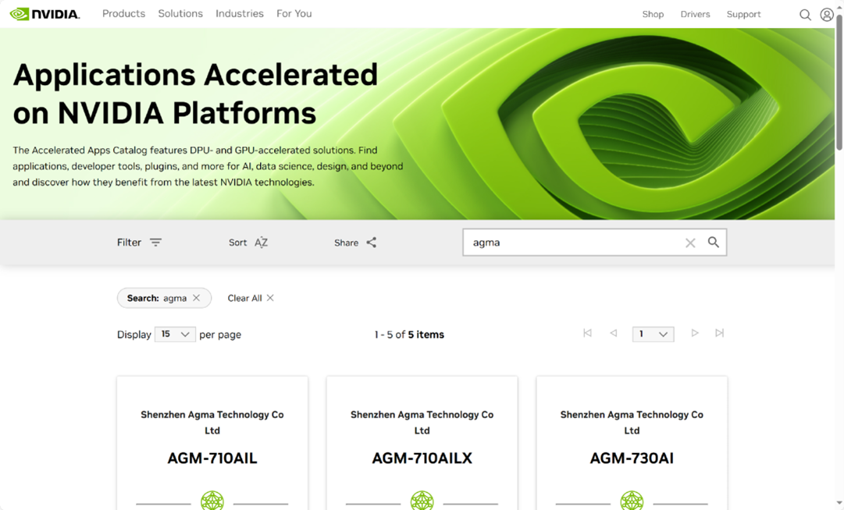Screen dimensions: 844x510
Task: Remove the Search: agma chip with X
Action: coord(197,298)
